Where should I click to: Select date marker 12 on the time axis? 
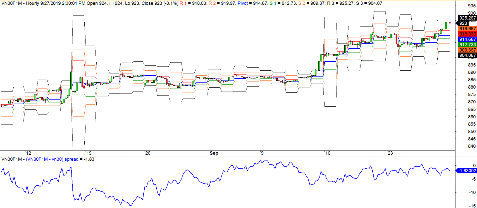pos(28,153)
